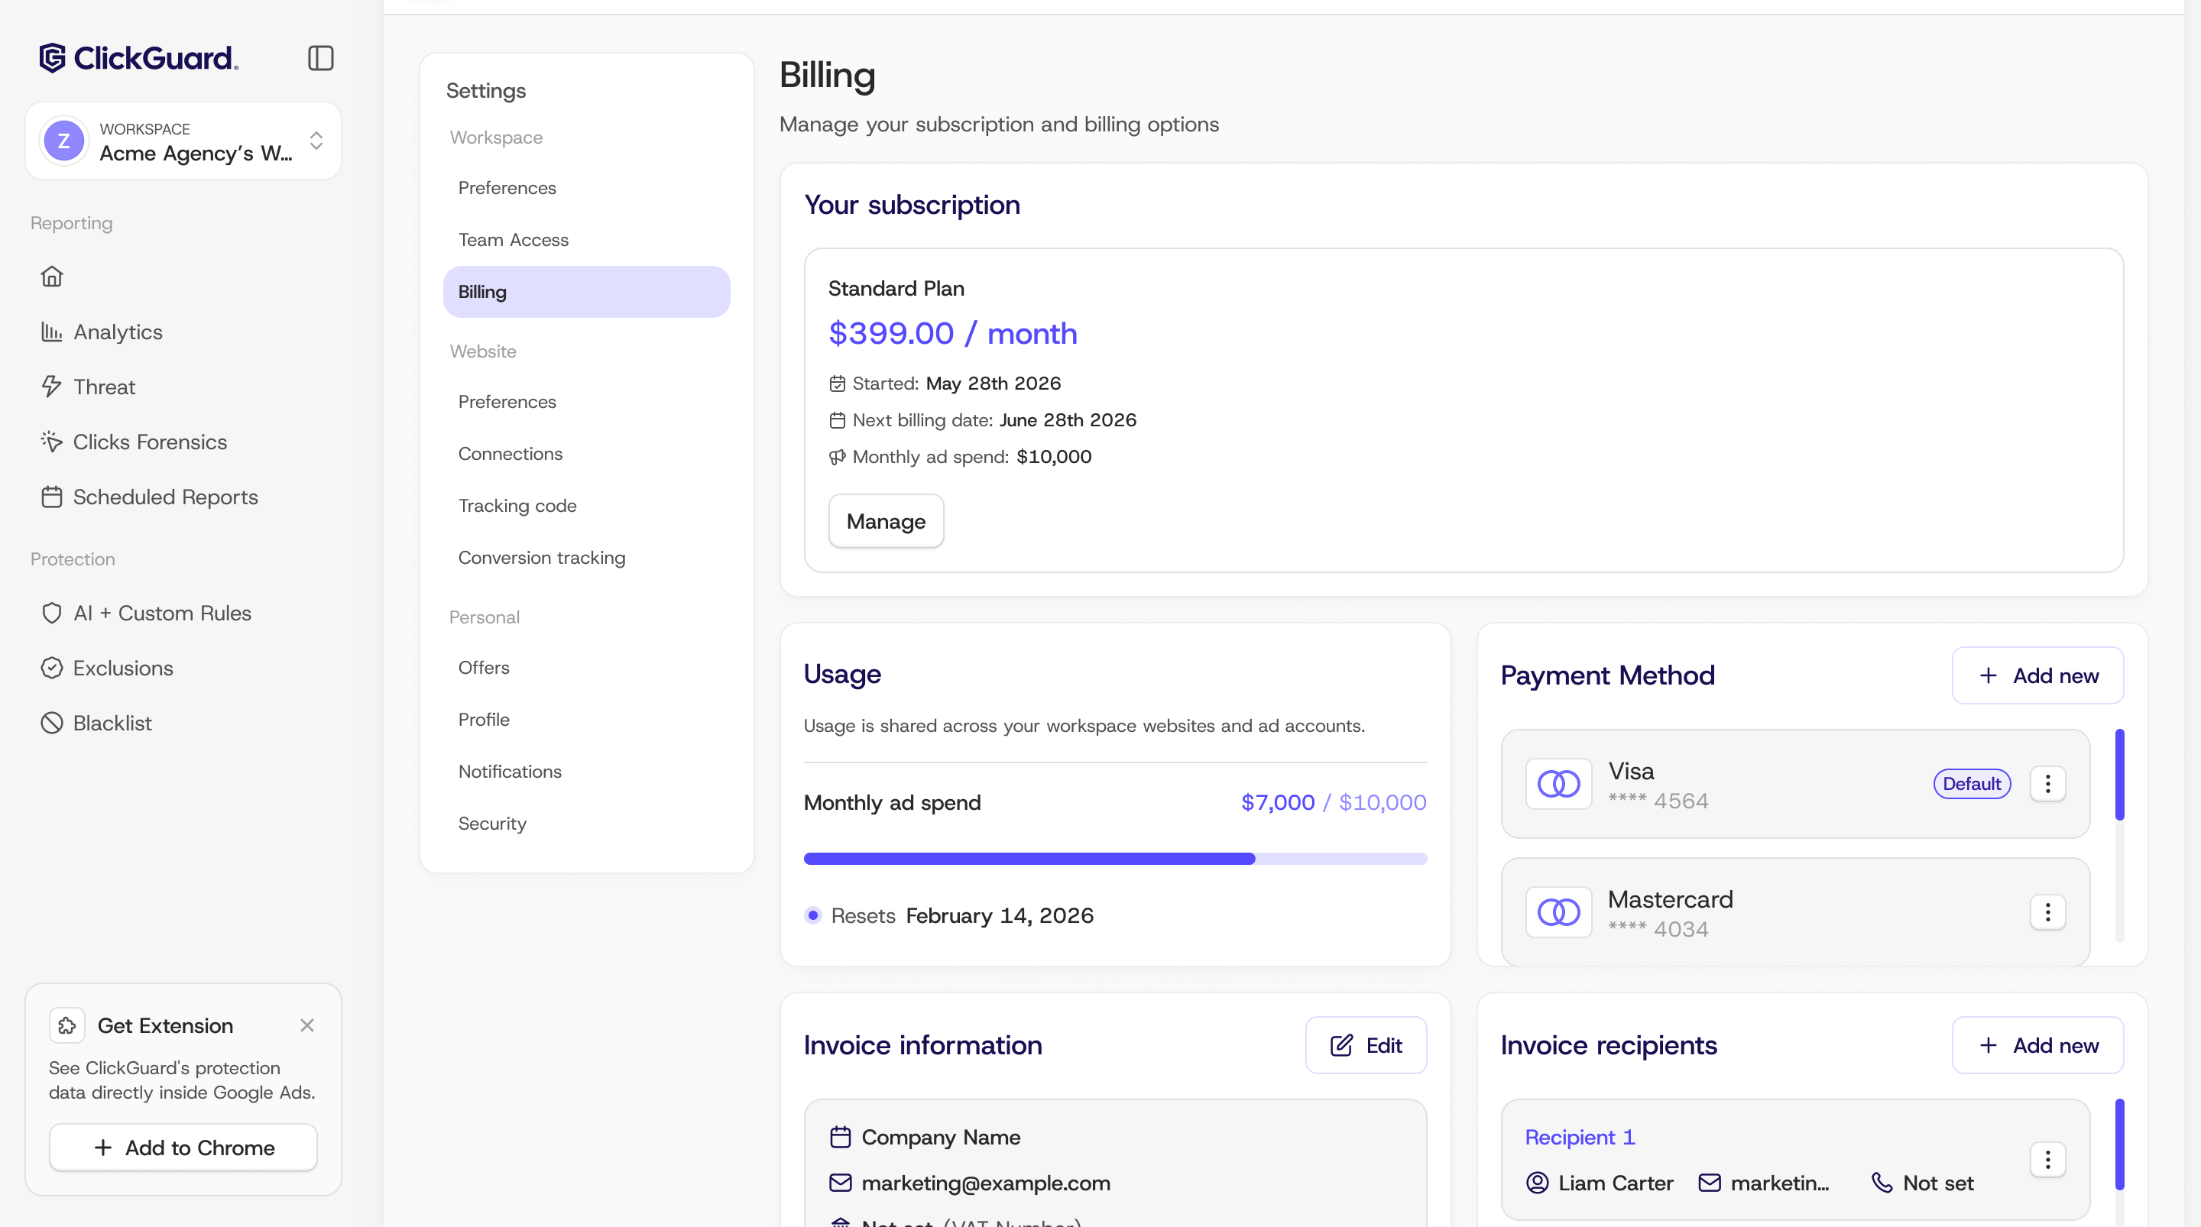Click the Manage subscription button
Viewport: 2201px width, 1227px height.
coord(886,521)
